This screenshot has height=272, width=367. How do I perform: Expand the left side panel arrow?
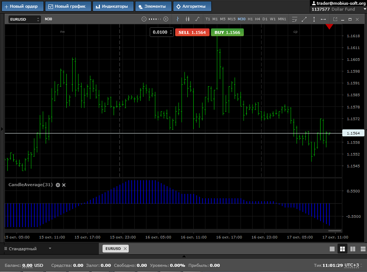(2, 129)
